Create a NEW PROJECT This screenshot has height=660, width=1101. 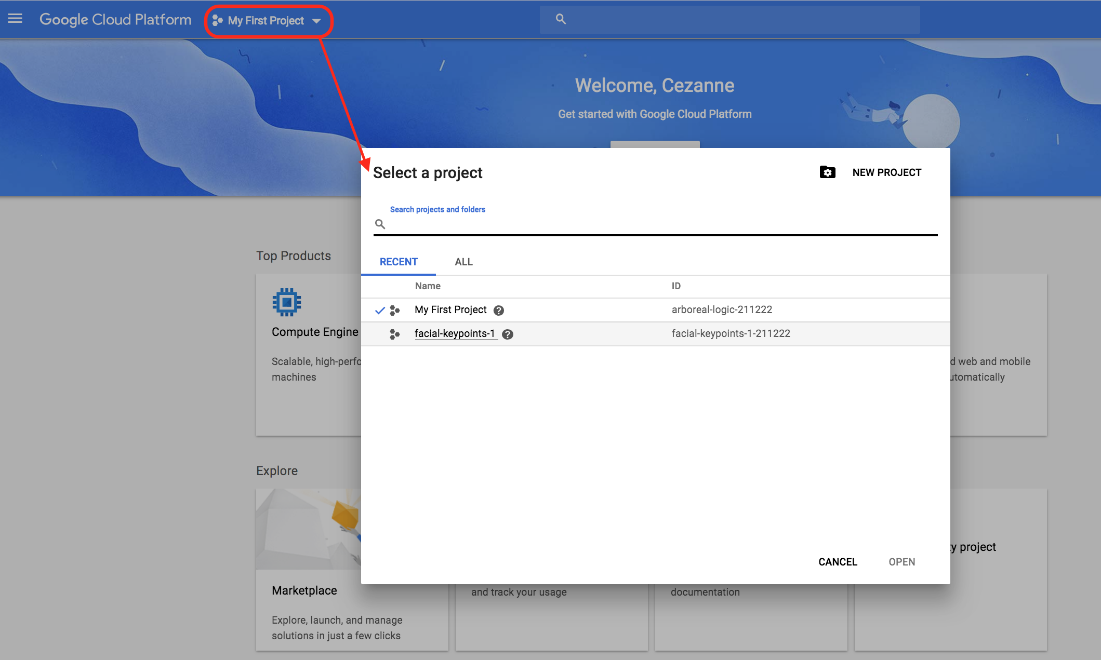click(x=886, y=172)
